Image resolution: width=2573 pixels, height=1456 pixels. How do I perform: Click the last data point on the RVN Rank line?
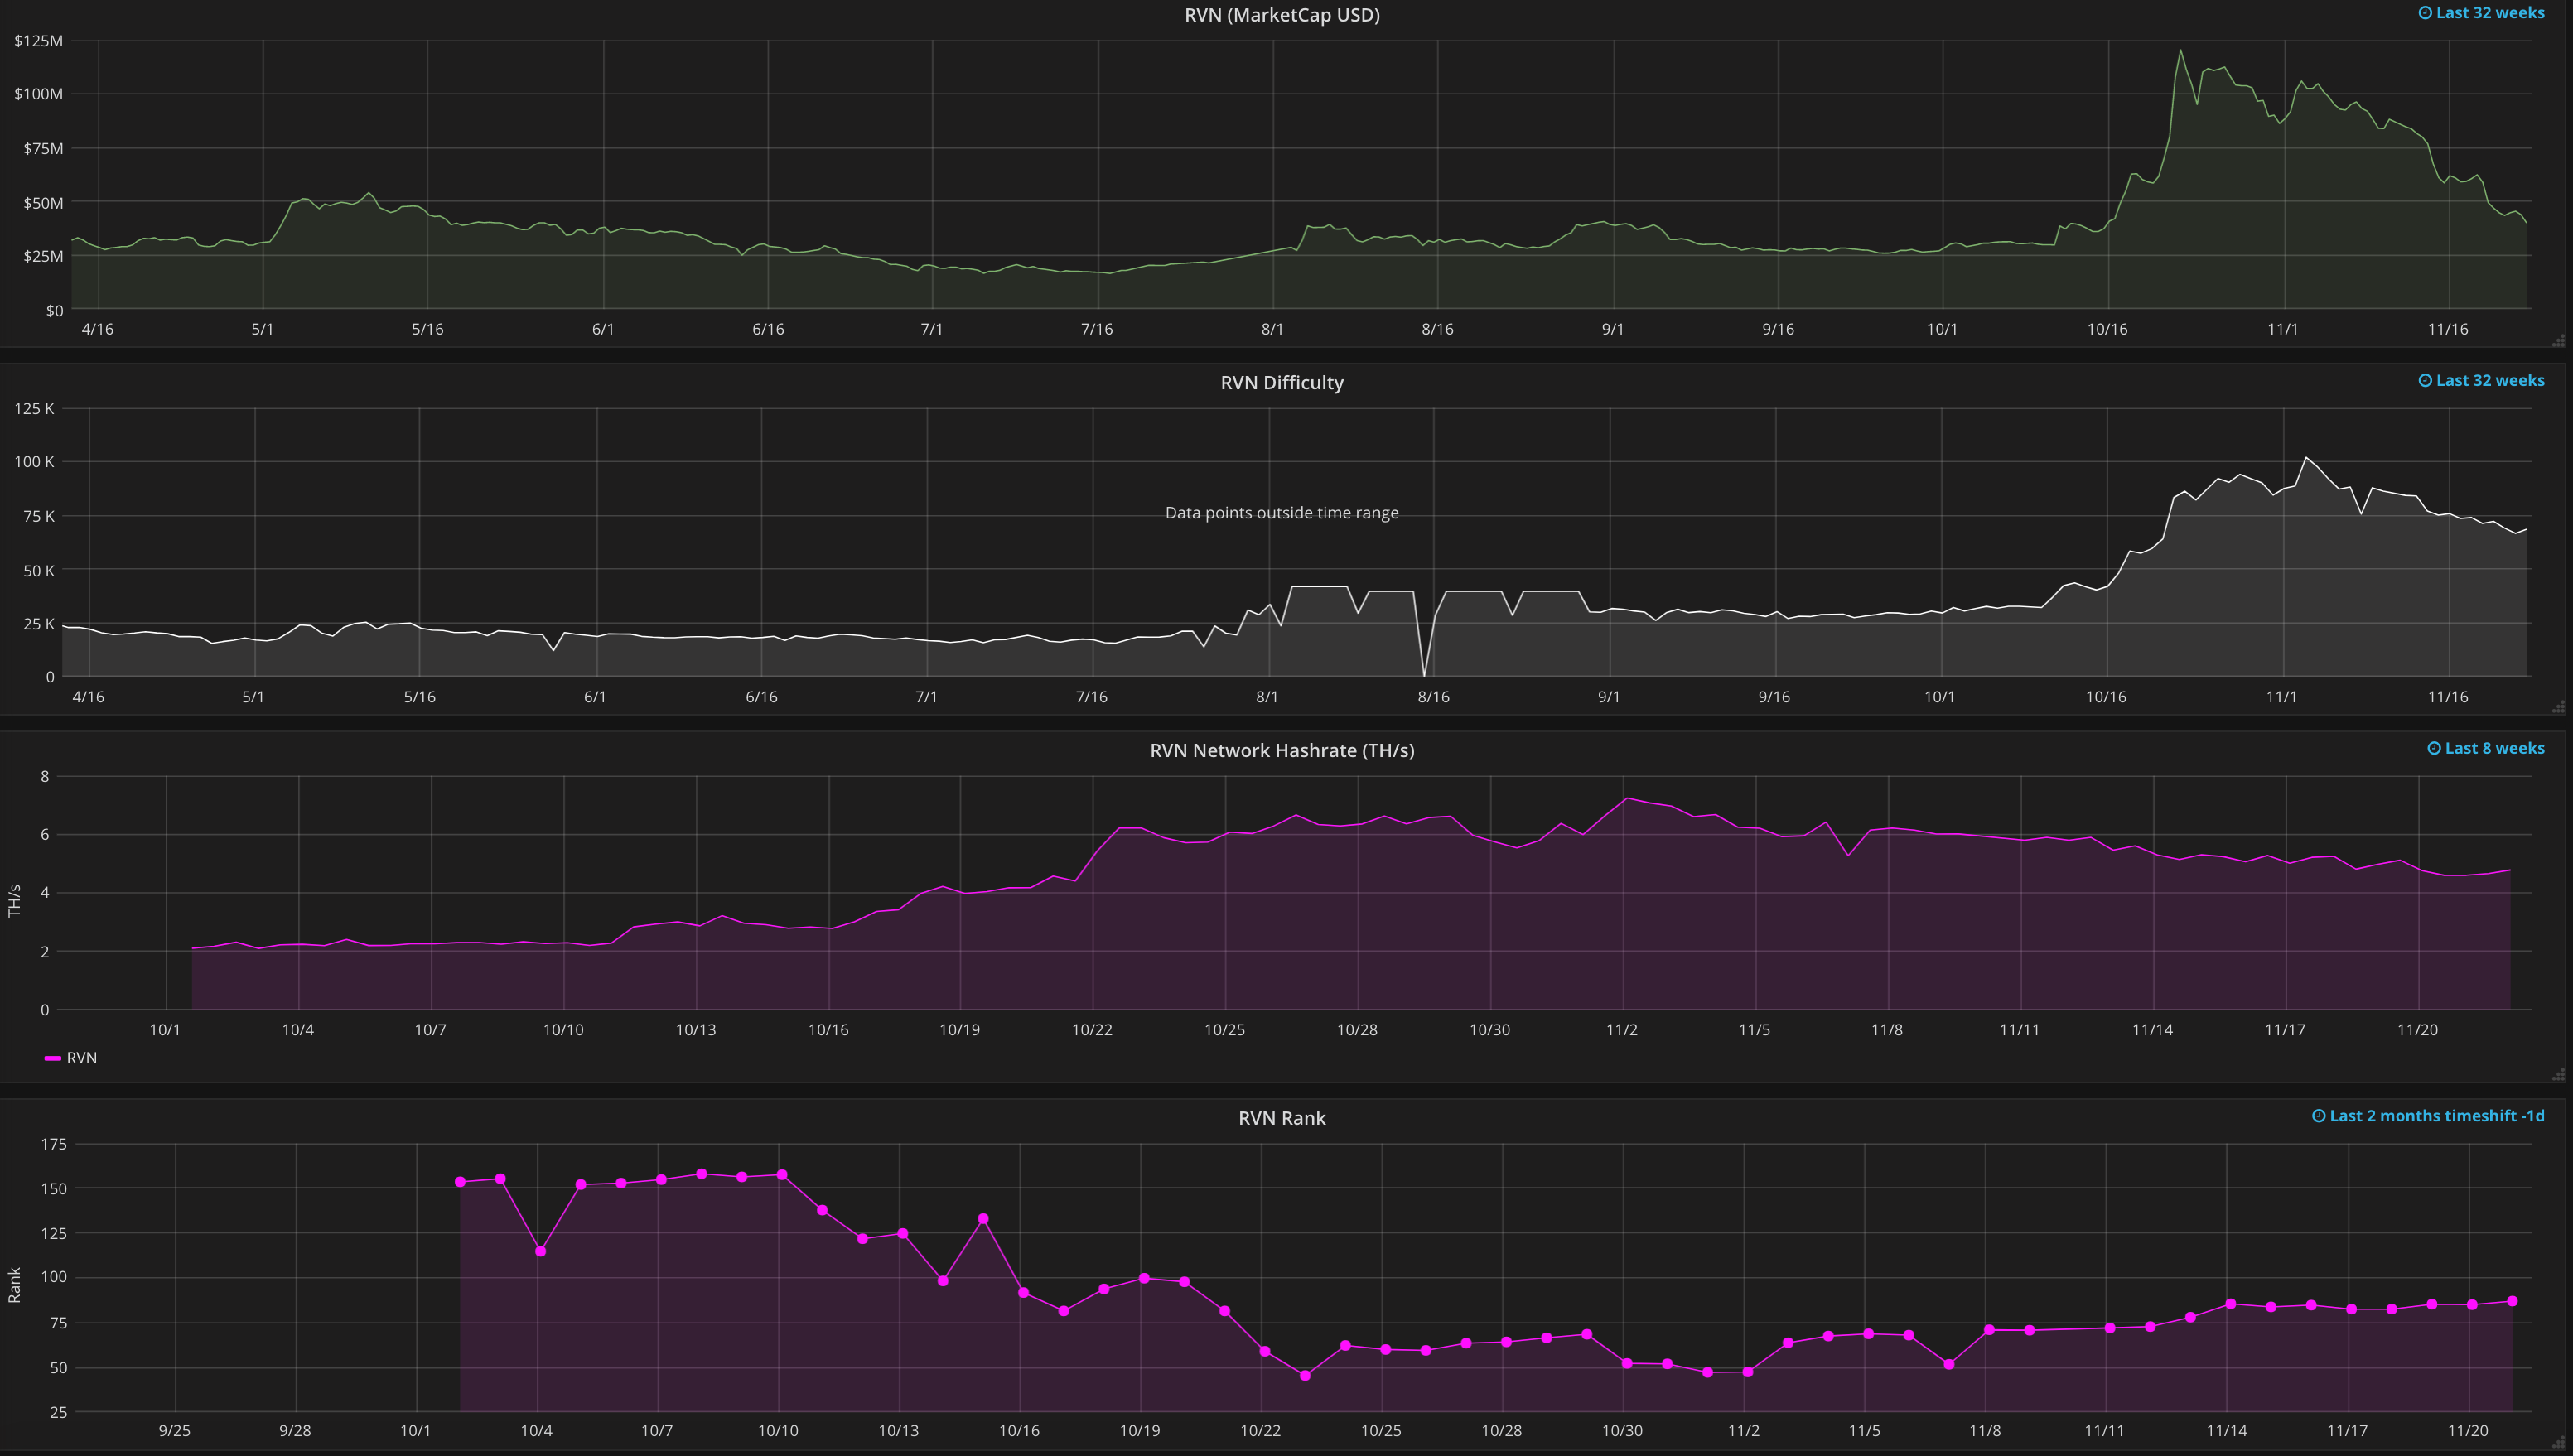pos(2512,1301)
